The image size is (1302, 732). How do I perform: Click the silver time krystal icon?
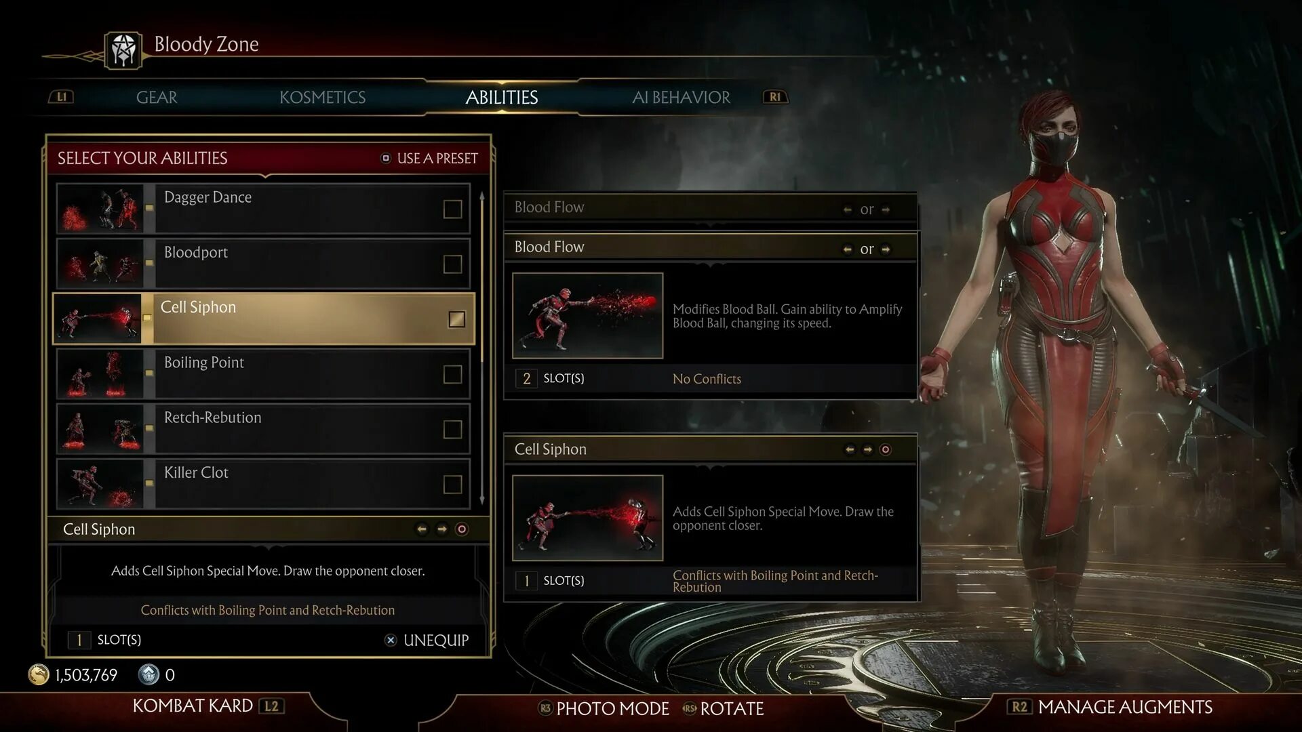(x=149, y=674)
